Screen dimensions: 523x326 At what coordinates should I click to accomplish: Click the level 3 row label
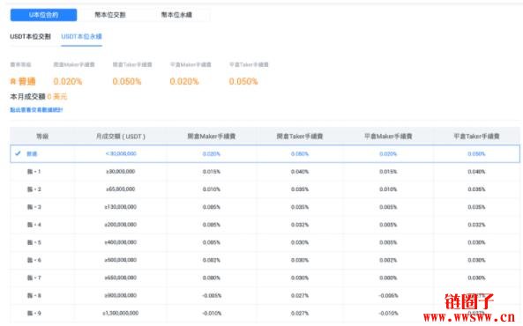tap(34, 207)
